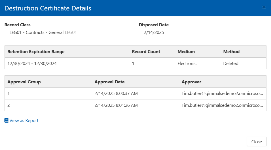Click the Retention Expiration Range column header
Viewport: 271px width, 150px height.
point(36,52)
